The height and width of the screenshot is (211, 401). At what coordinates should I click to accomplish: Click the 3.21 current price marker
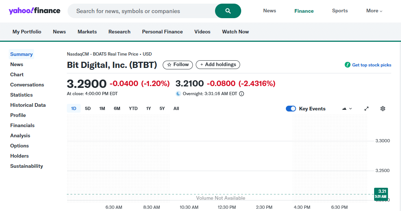click(x=381, y=194)
